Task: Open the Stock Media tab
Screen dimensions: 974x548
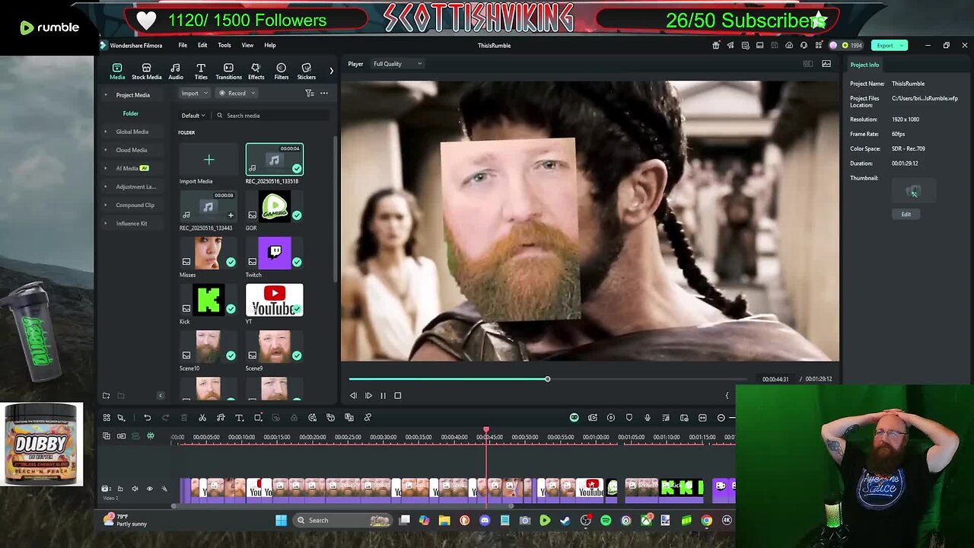Action: click(146, 72)
